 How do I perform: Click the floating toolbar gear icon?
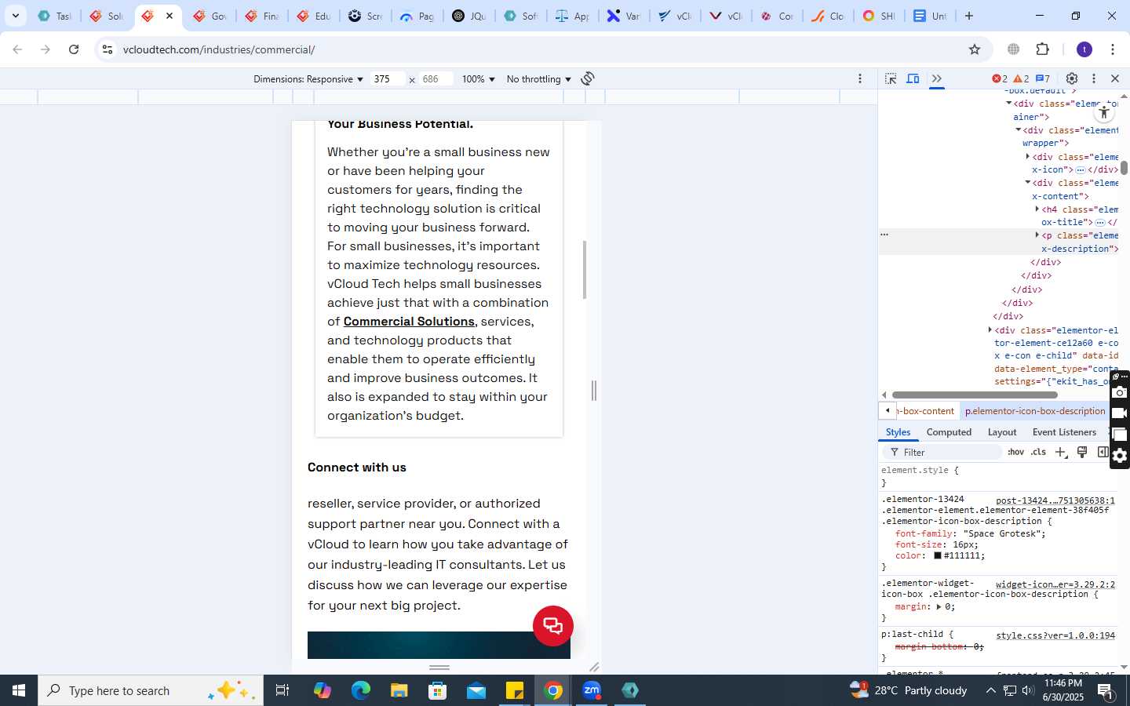(x=1120, y=456)
